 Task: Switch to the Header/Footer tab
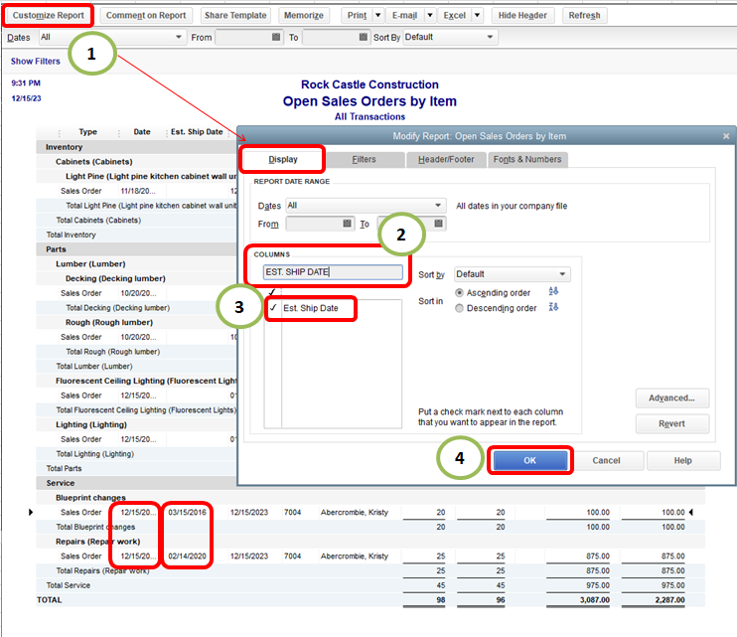(x=446, y=159)
